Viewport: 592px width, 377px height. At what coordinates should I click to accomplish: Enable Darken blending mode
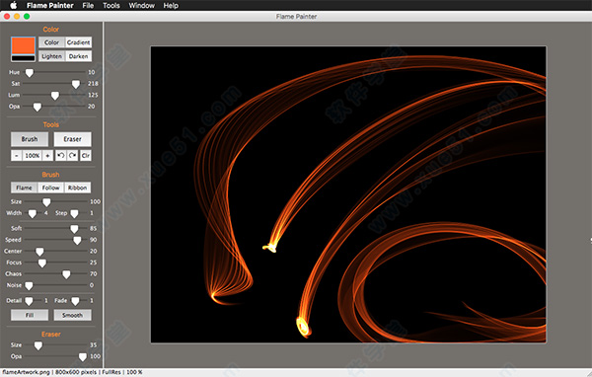79,56
